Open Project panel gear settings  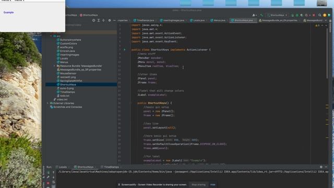[x=110, y=20]
